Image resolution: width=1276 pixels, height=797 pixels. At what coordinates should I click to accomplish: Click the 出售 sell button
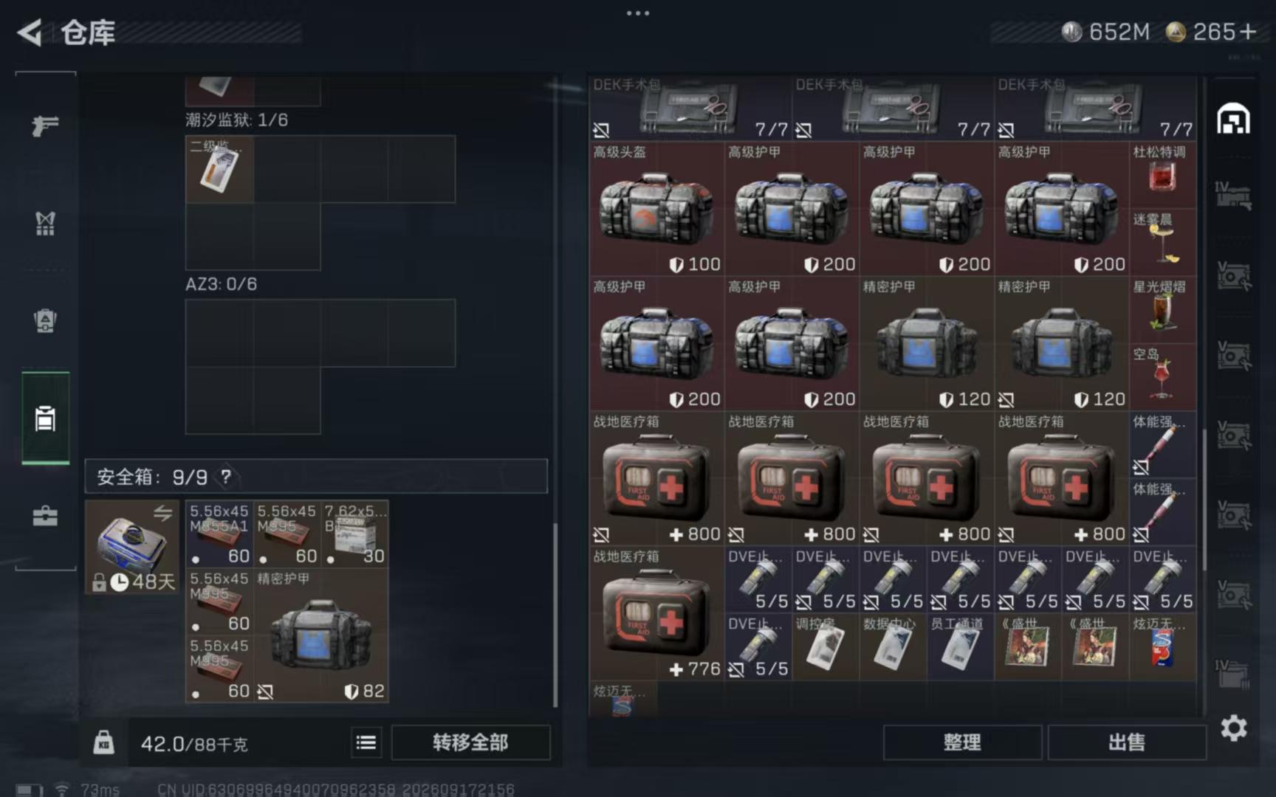click(1127, 742)
